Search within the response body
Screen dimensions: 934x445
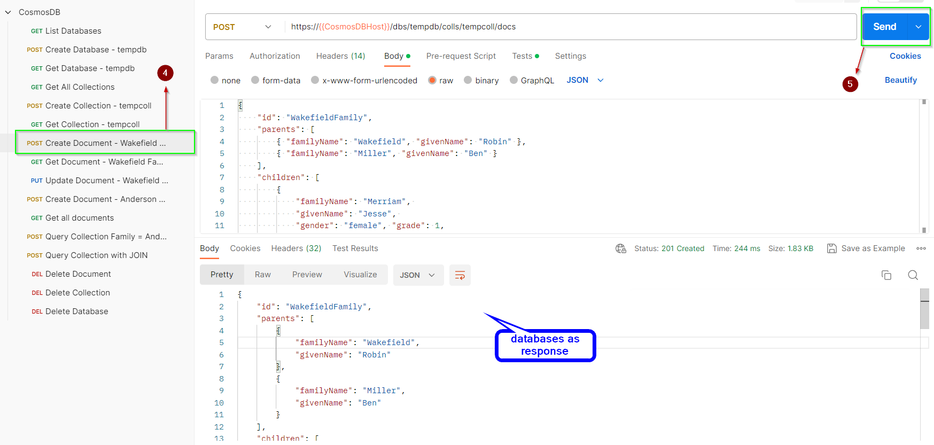tap(913, 275)
